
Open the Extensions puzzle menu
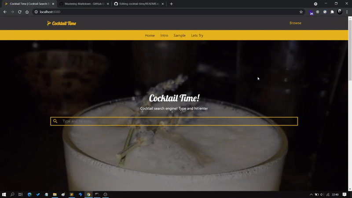point(332,12)
